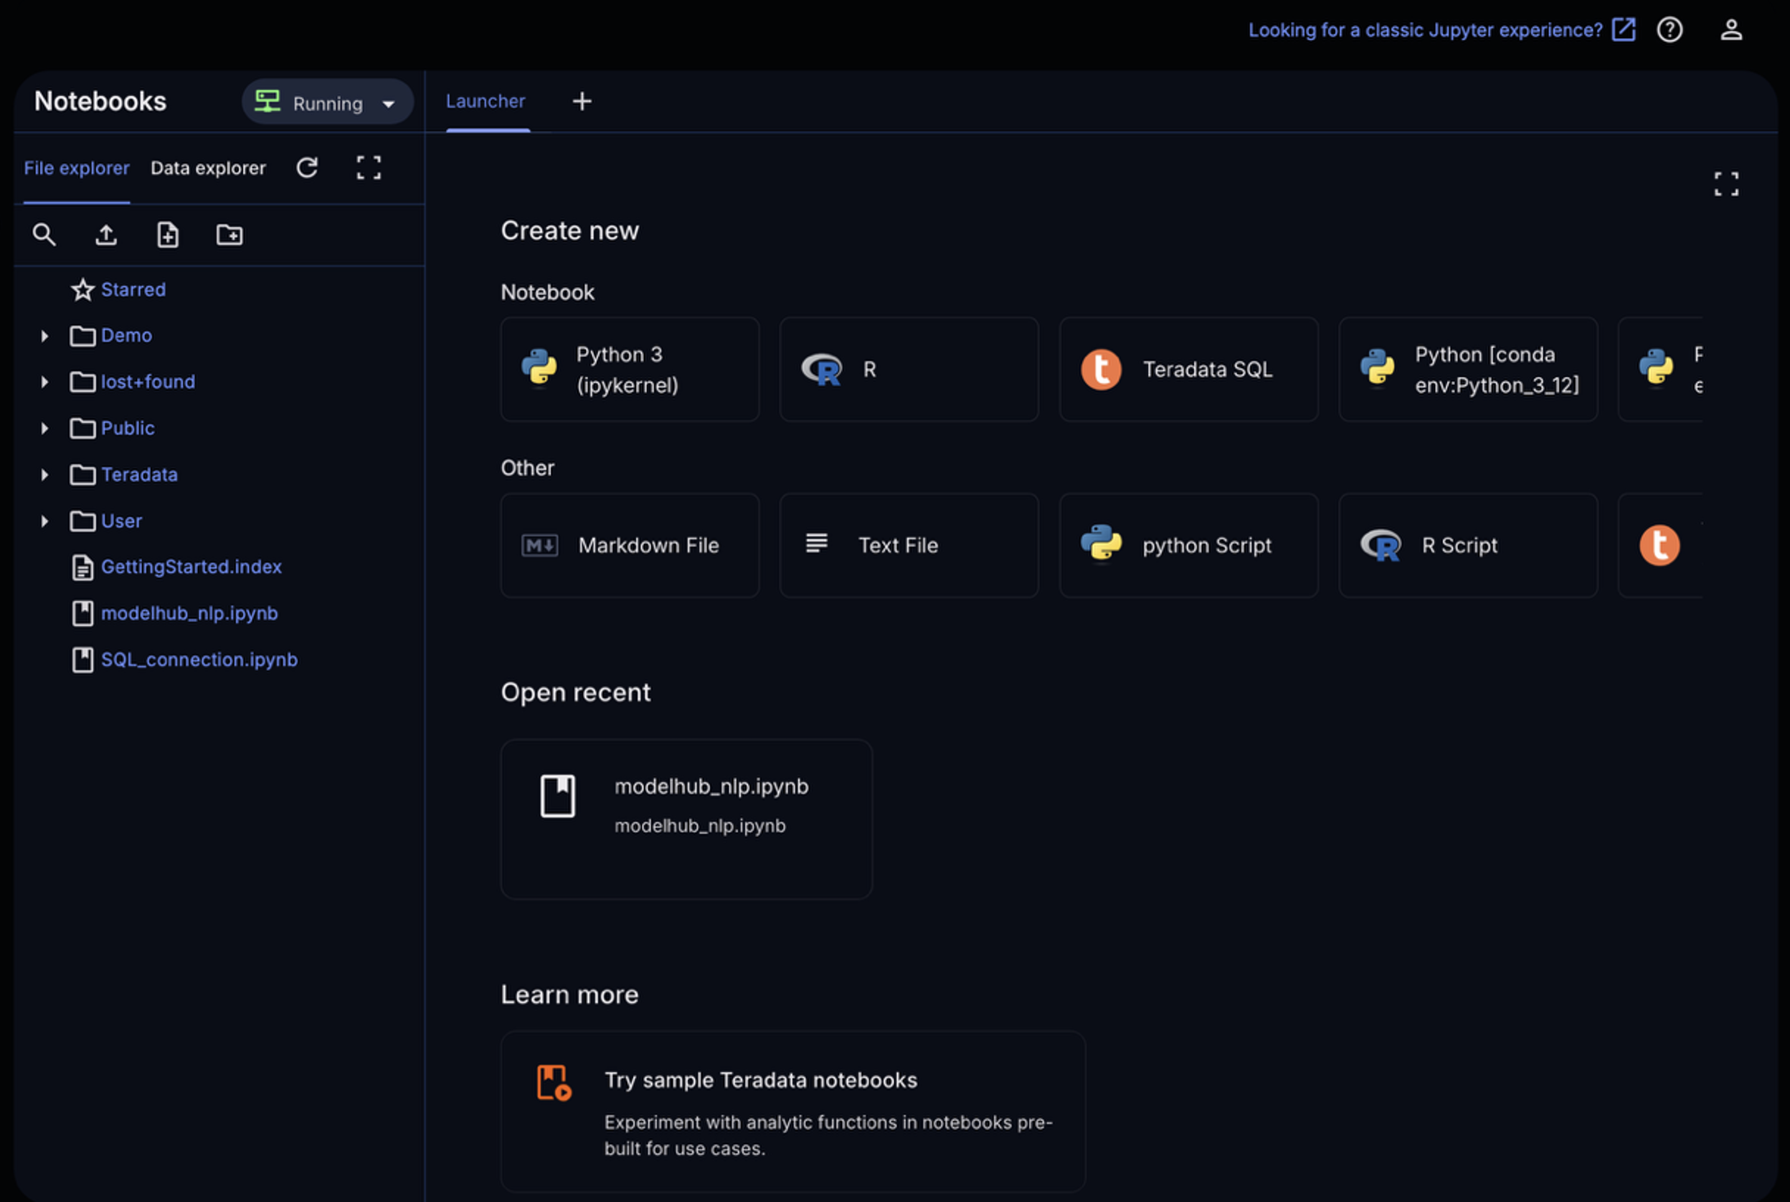Create a new python Script
The height and width of the screenshot is (1202, 1790).
tap(1188, 545)
